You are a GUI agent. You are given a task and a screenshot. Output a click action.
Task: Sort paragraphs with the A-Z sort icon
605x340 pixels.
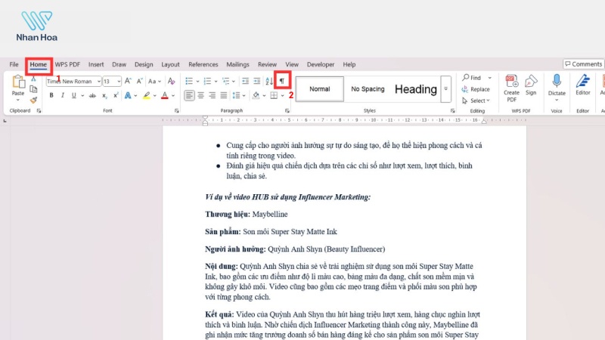(269, 81)
